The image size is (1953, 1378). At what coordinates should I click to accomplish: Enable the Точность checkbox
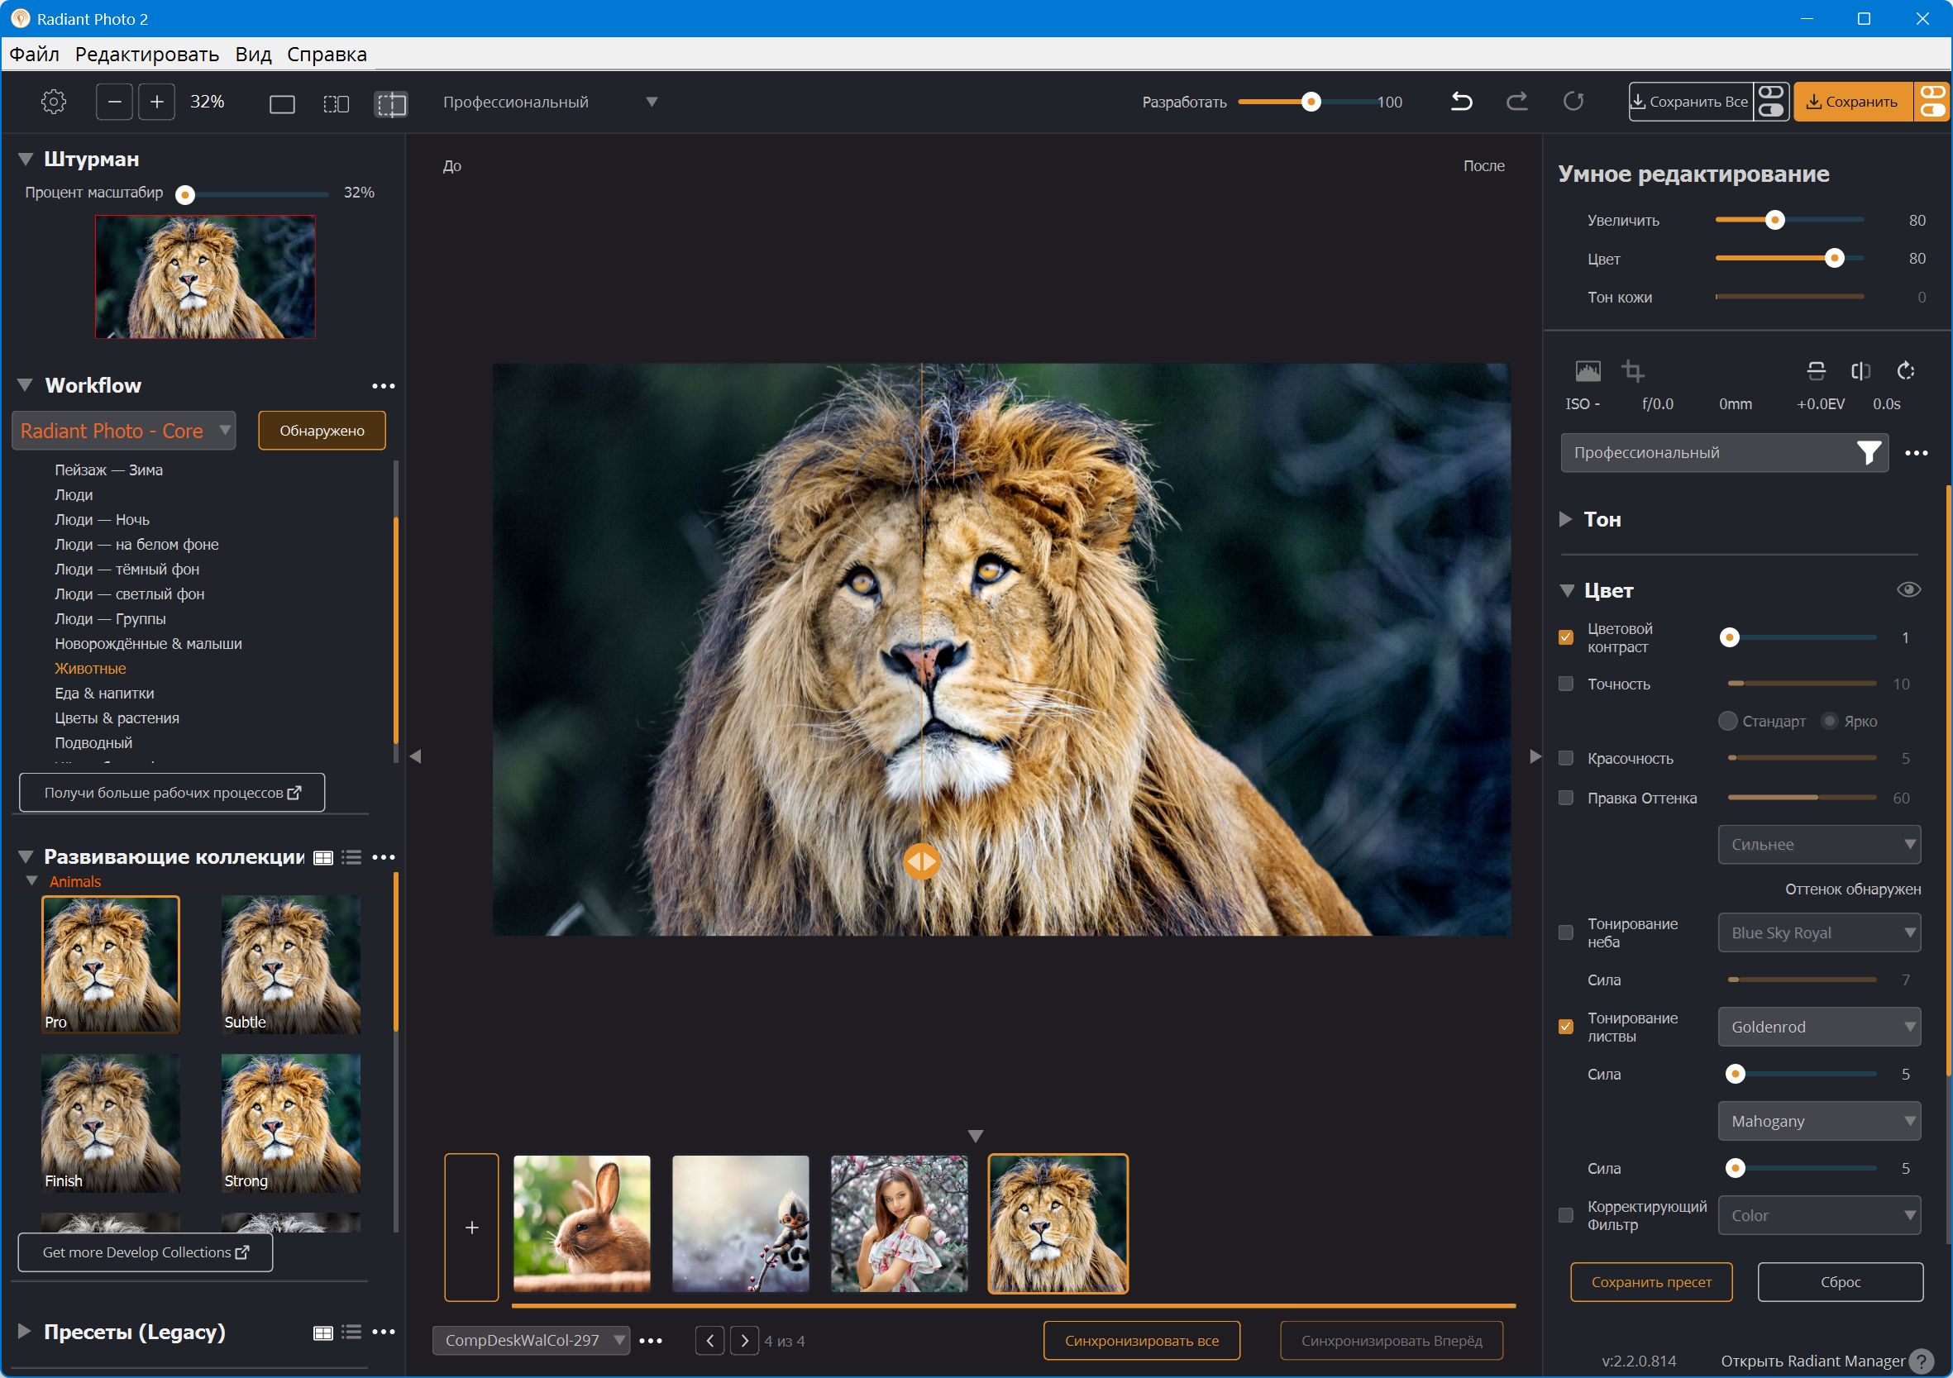click(x=1566, y=684)
